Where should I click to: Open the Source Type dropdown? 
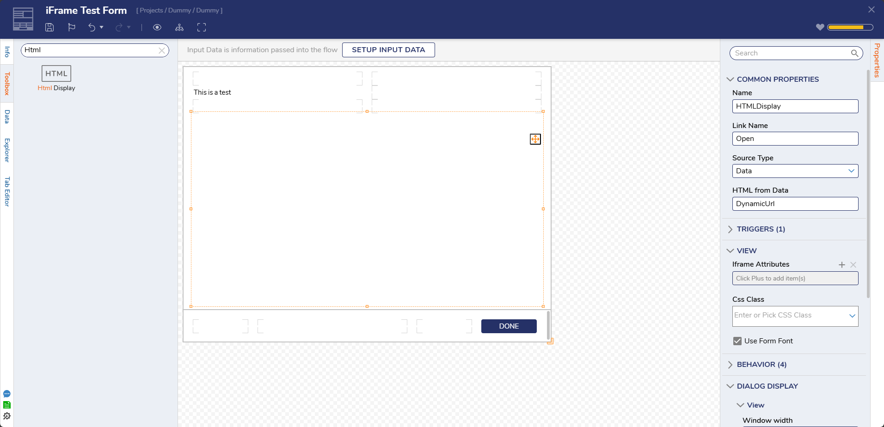tap(795, 171)
